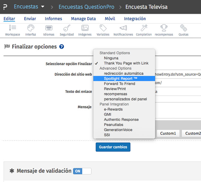
Task: Click the Custom1 button
Action: tap(168, 133)
